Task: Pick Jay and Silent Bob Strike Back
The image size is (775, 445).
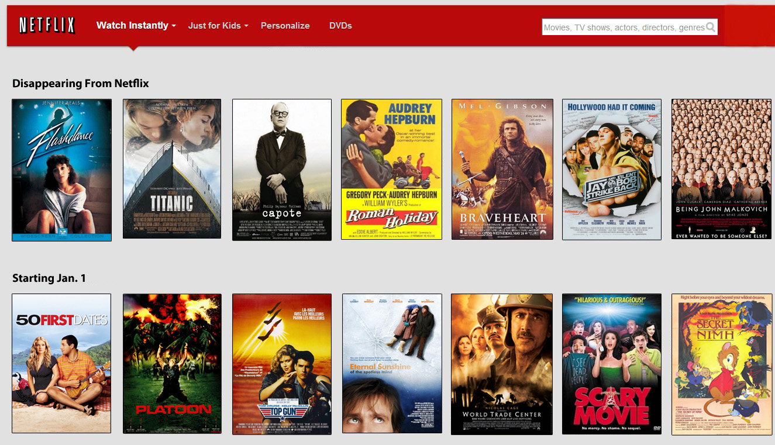Action: (612, 169)
